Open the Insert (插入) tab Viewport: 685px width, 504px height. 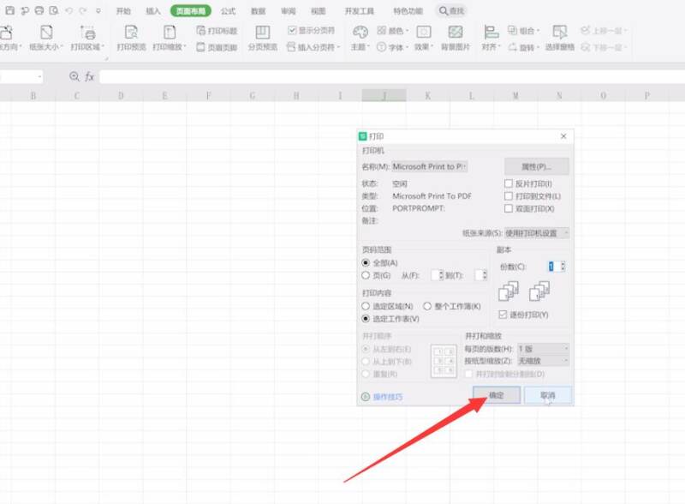(x=153, y=11)
